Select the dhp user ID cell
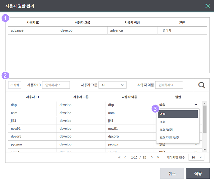Image resolution: width=214 pixels, height=182 pixels. coord(32,105)
